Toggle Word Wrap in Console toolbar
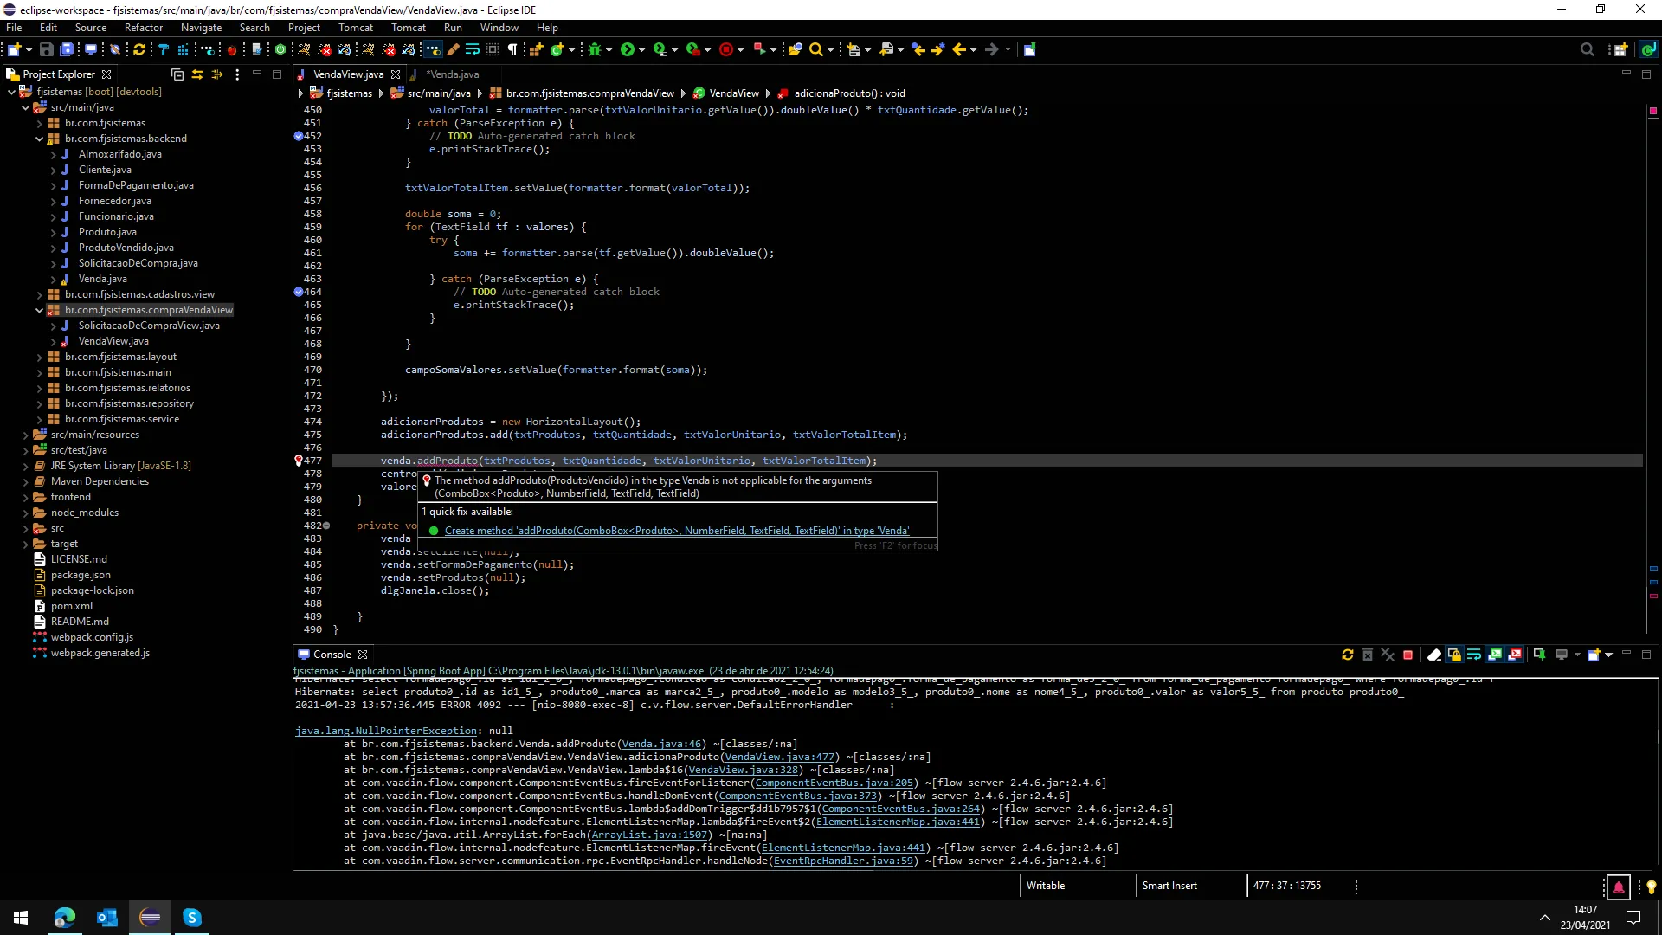The image size is (1662, 935). [x=1474, y=654]
